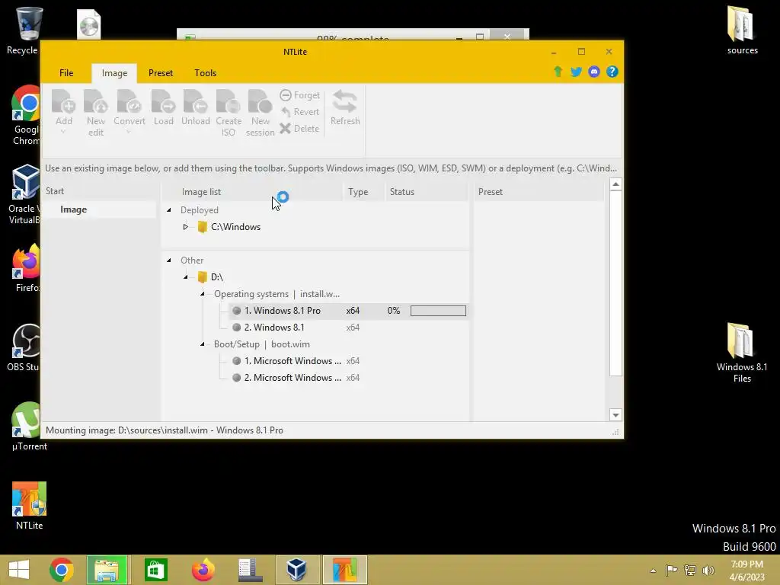Image resolution: width=780 pixels, height=585 pixels.
Task: Open the Twitter link icon in NTLite
Action: 576,72
